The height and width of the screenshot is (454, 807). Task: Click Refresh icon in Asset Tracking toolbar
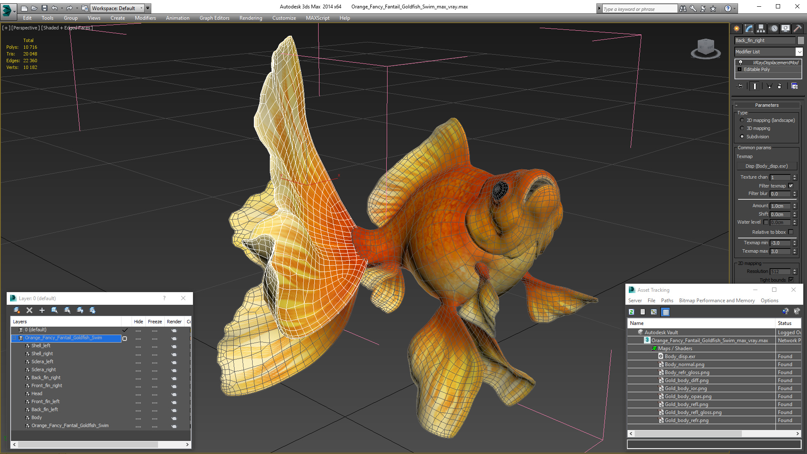pos(631,312)
